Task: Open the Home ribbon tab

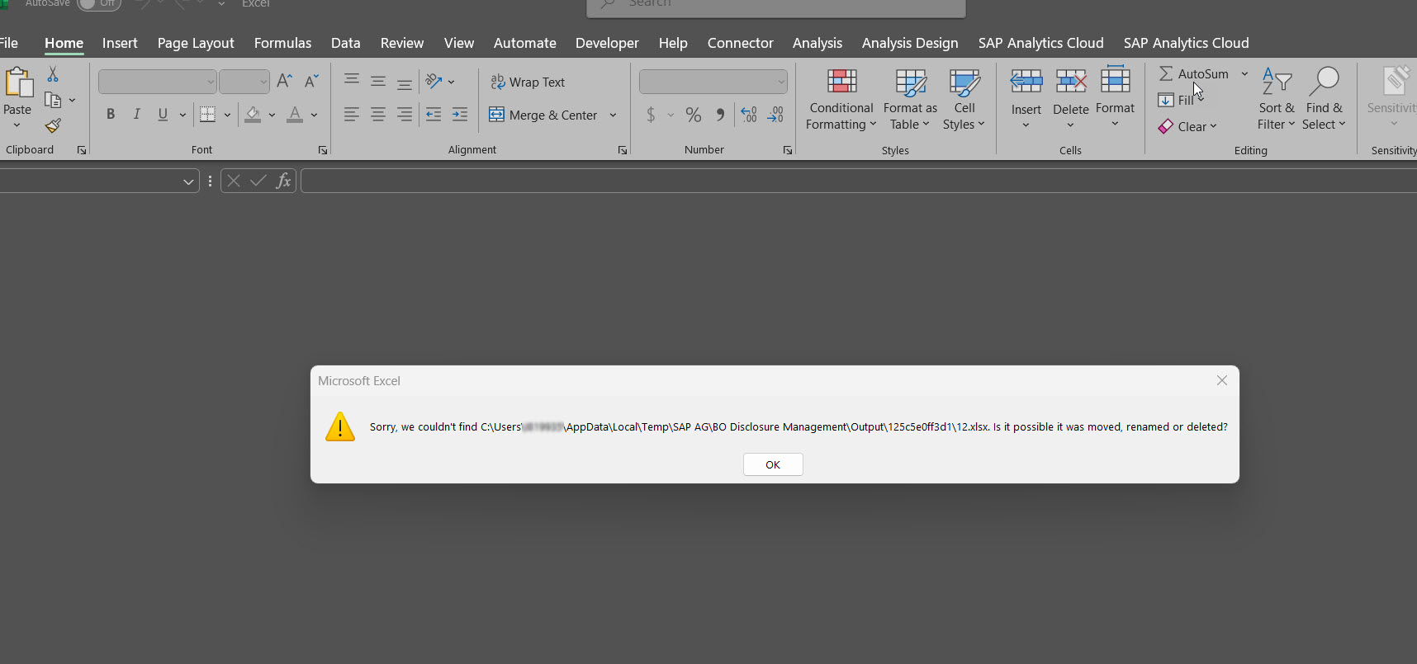Action: coord(64,43)
